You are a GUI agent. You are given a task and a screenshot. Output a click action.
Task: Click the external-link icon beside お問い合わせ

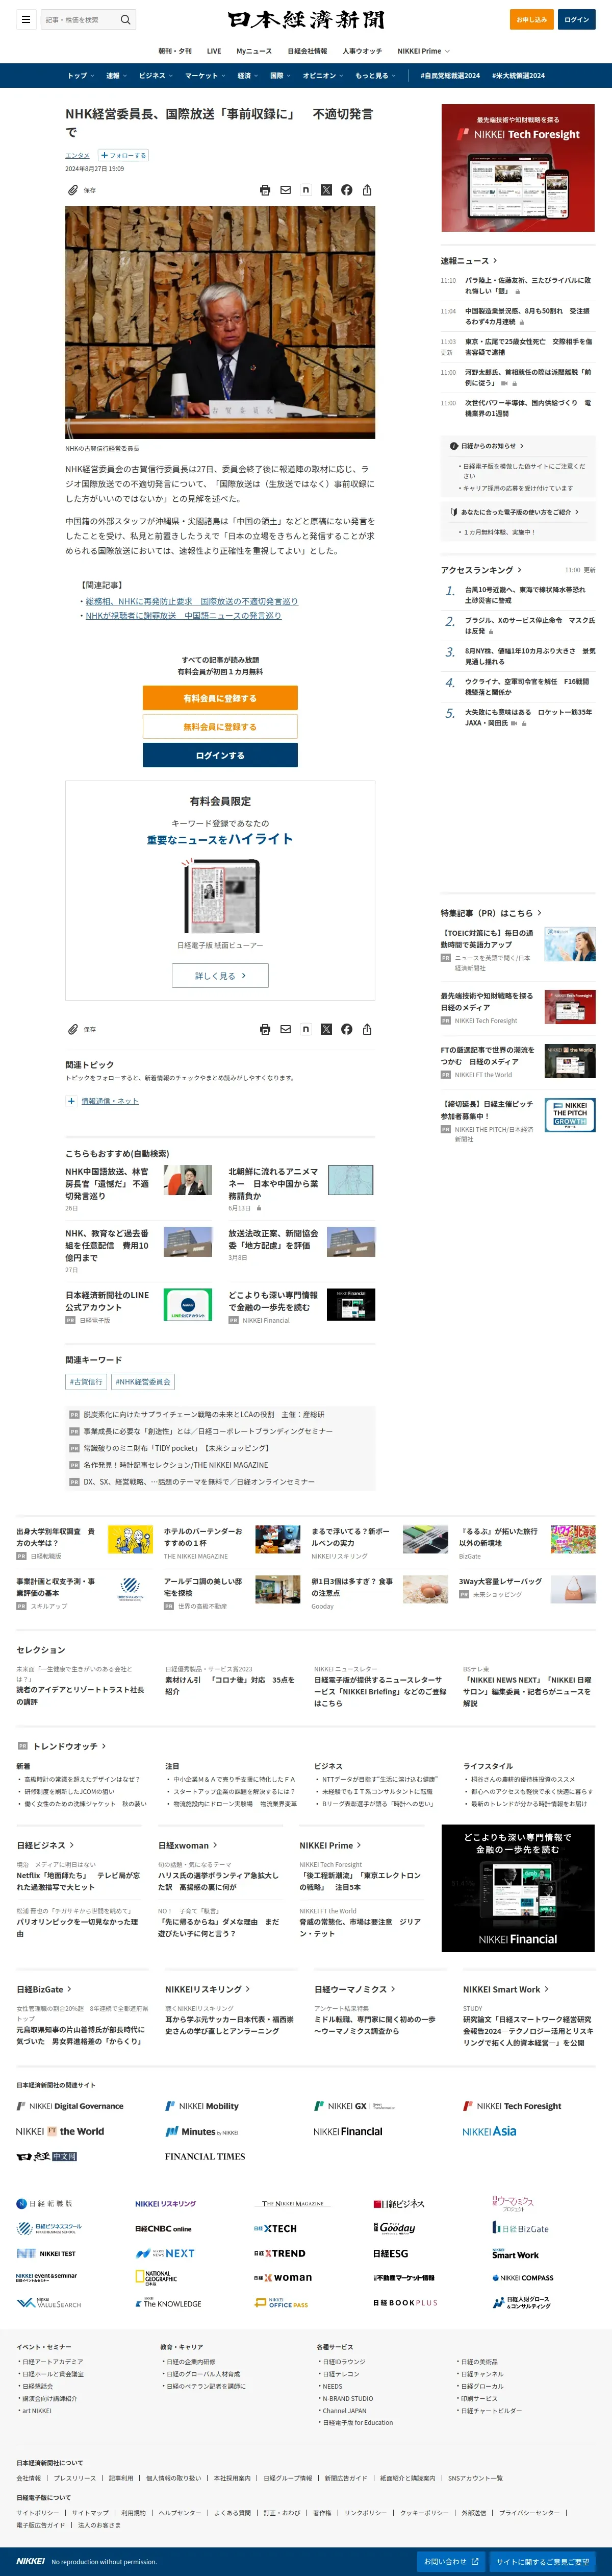tap(475, 2561)
